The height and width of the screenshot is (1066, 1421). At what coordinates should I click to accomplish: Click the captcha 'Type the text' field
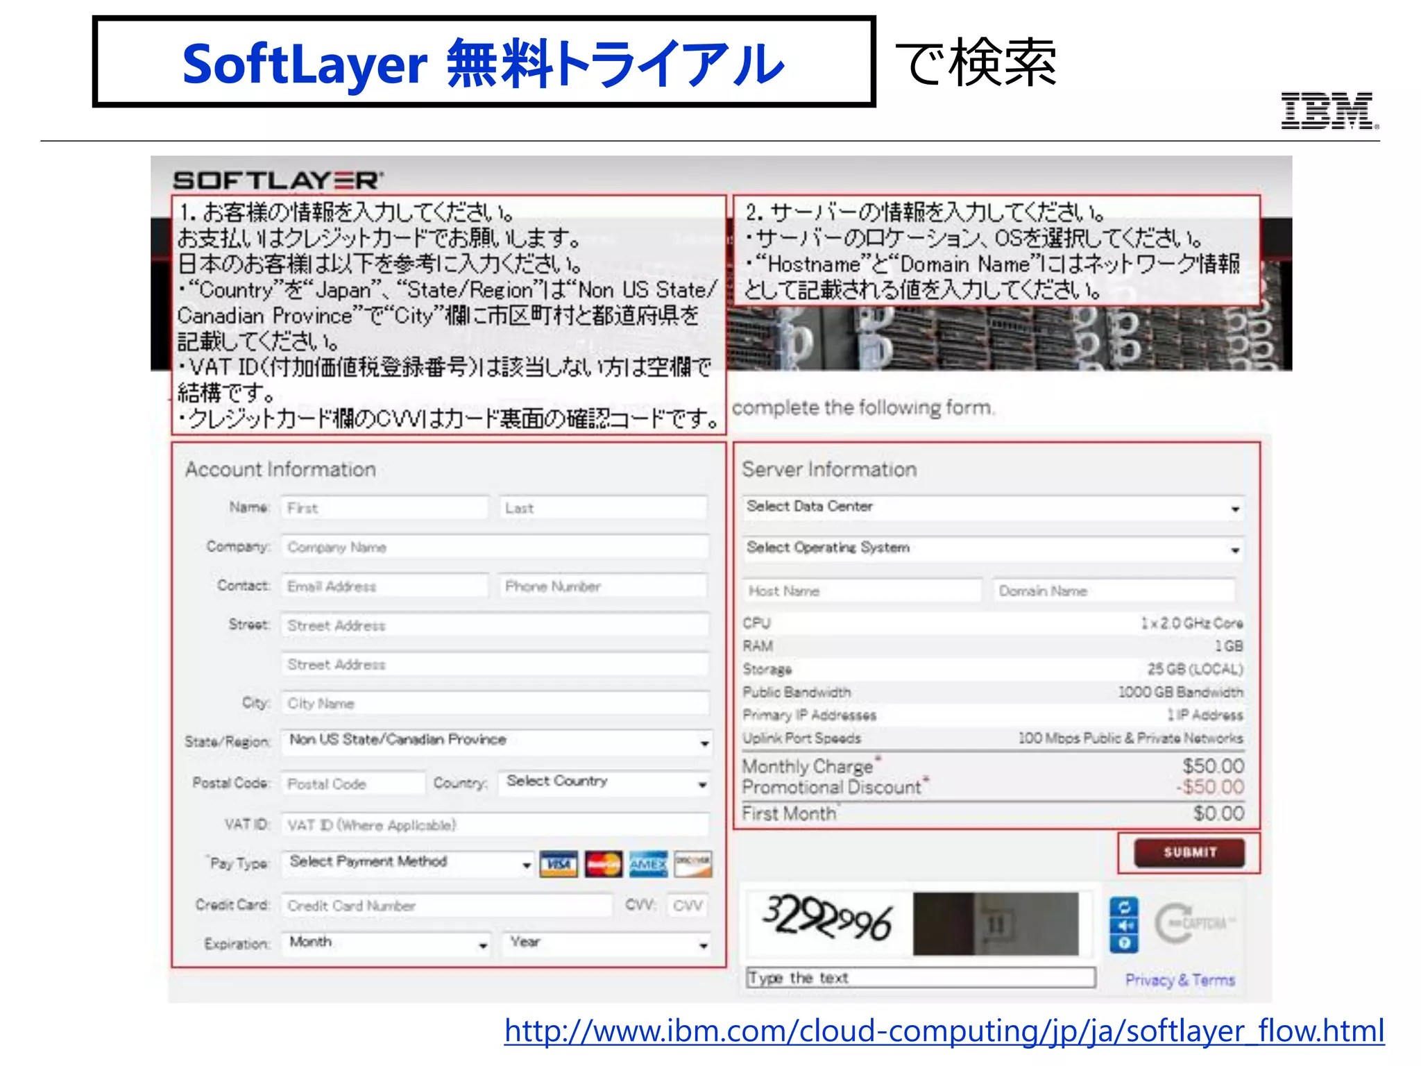[921, 977]
